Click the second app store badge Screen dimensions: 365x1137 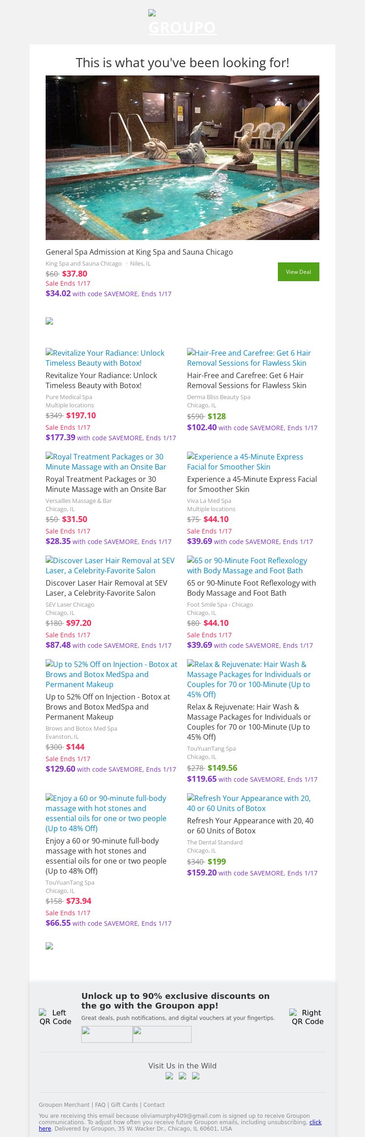[x=162, y=1034]
